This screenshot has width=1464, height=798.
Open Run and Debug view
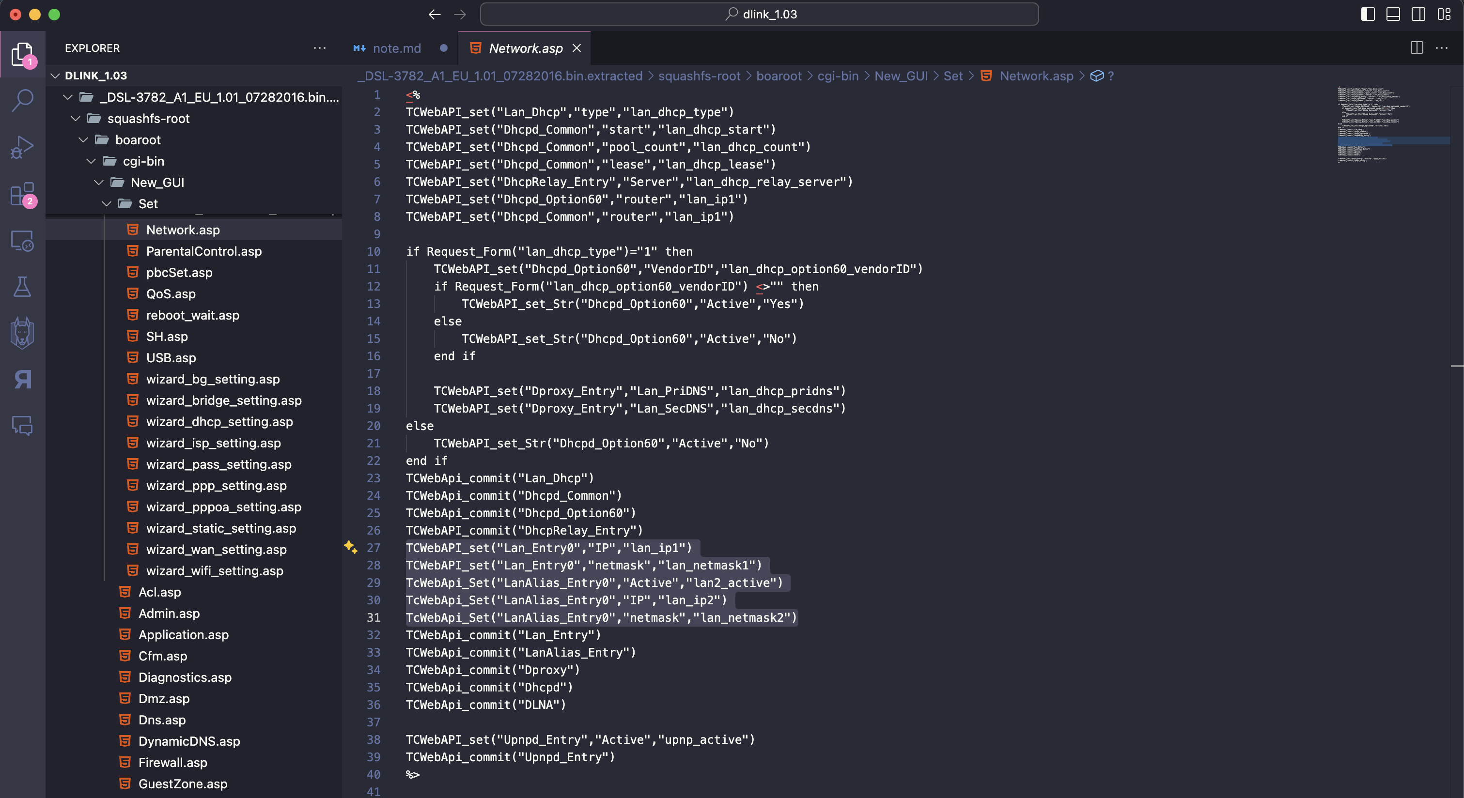(x=23, y=147)
